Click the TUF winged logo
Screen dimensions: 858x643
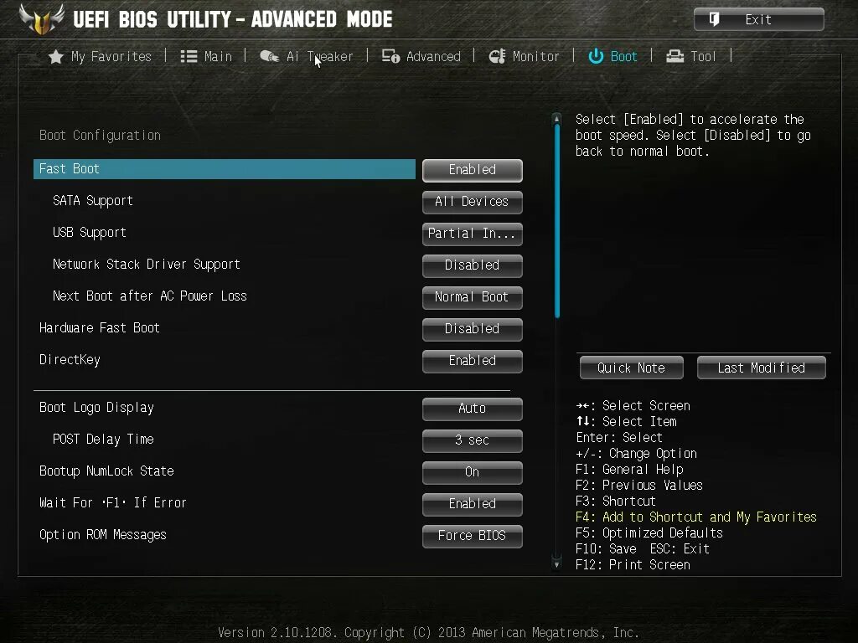(x=42, y=19)
